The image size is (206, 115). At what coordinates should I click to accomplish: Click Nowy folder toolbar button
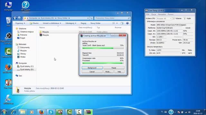tap(96, 23)
